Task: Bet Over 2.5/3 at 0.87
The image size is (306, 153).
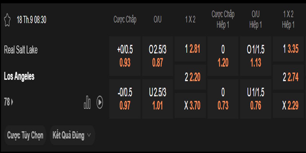Action: [x=158, y=56]
